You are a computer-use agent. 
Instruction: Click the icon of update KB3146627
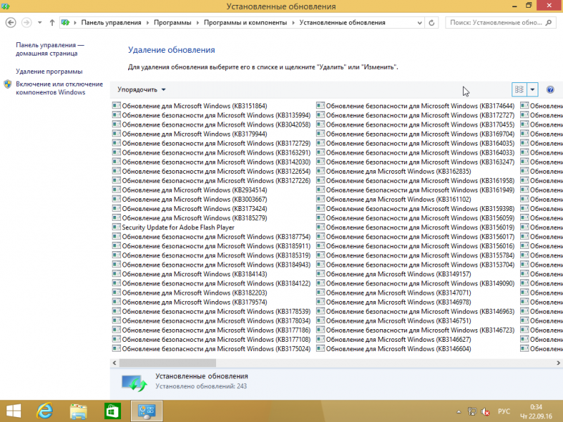tap(320, 339)
